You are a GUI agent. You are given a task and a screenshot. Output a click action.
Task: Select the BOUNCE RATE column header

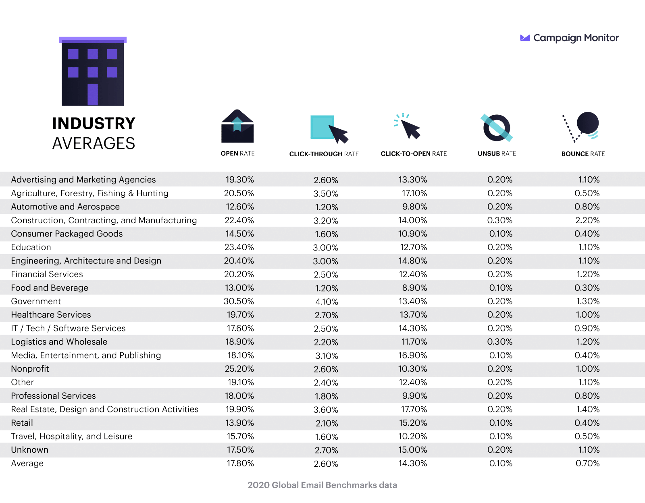coord(583,154)
